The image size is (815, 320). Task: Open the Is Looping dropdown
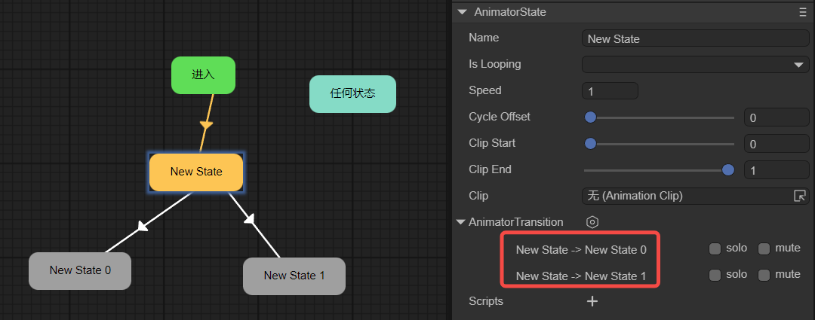point(695,65)
